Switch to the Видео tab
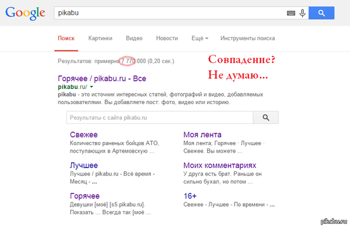This screenshot has width=350, height=228. (x=134, y=38)
